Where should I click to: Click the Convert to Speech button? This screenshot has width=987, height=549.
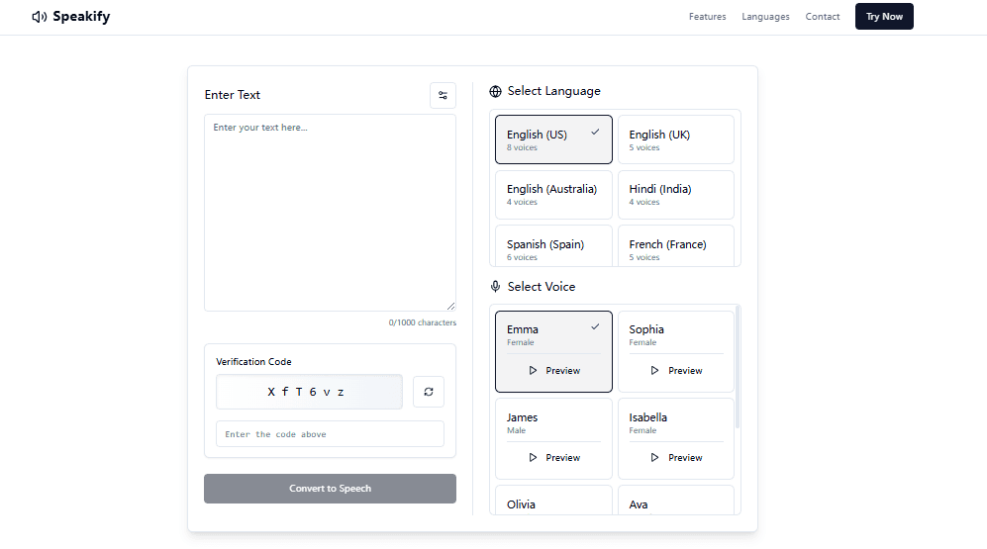coord(330,489)
